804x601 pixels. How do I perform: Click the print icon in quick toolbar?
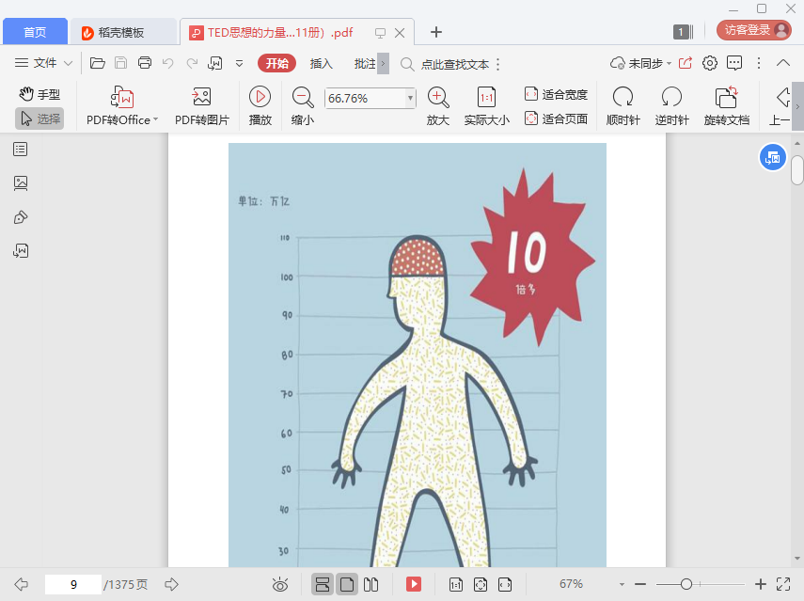[x=145, y=63]
